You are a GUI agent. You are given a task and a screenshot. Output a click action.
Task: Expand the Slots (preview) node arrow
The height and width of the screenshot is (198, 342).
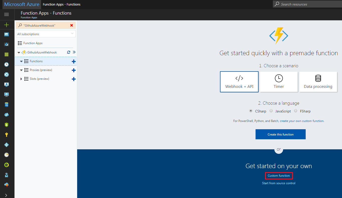(x=21, y=79)
